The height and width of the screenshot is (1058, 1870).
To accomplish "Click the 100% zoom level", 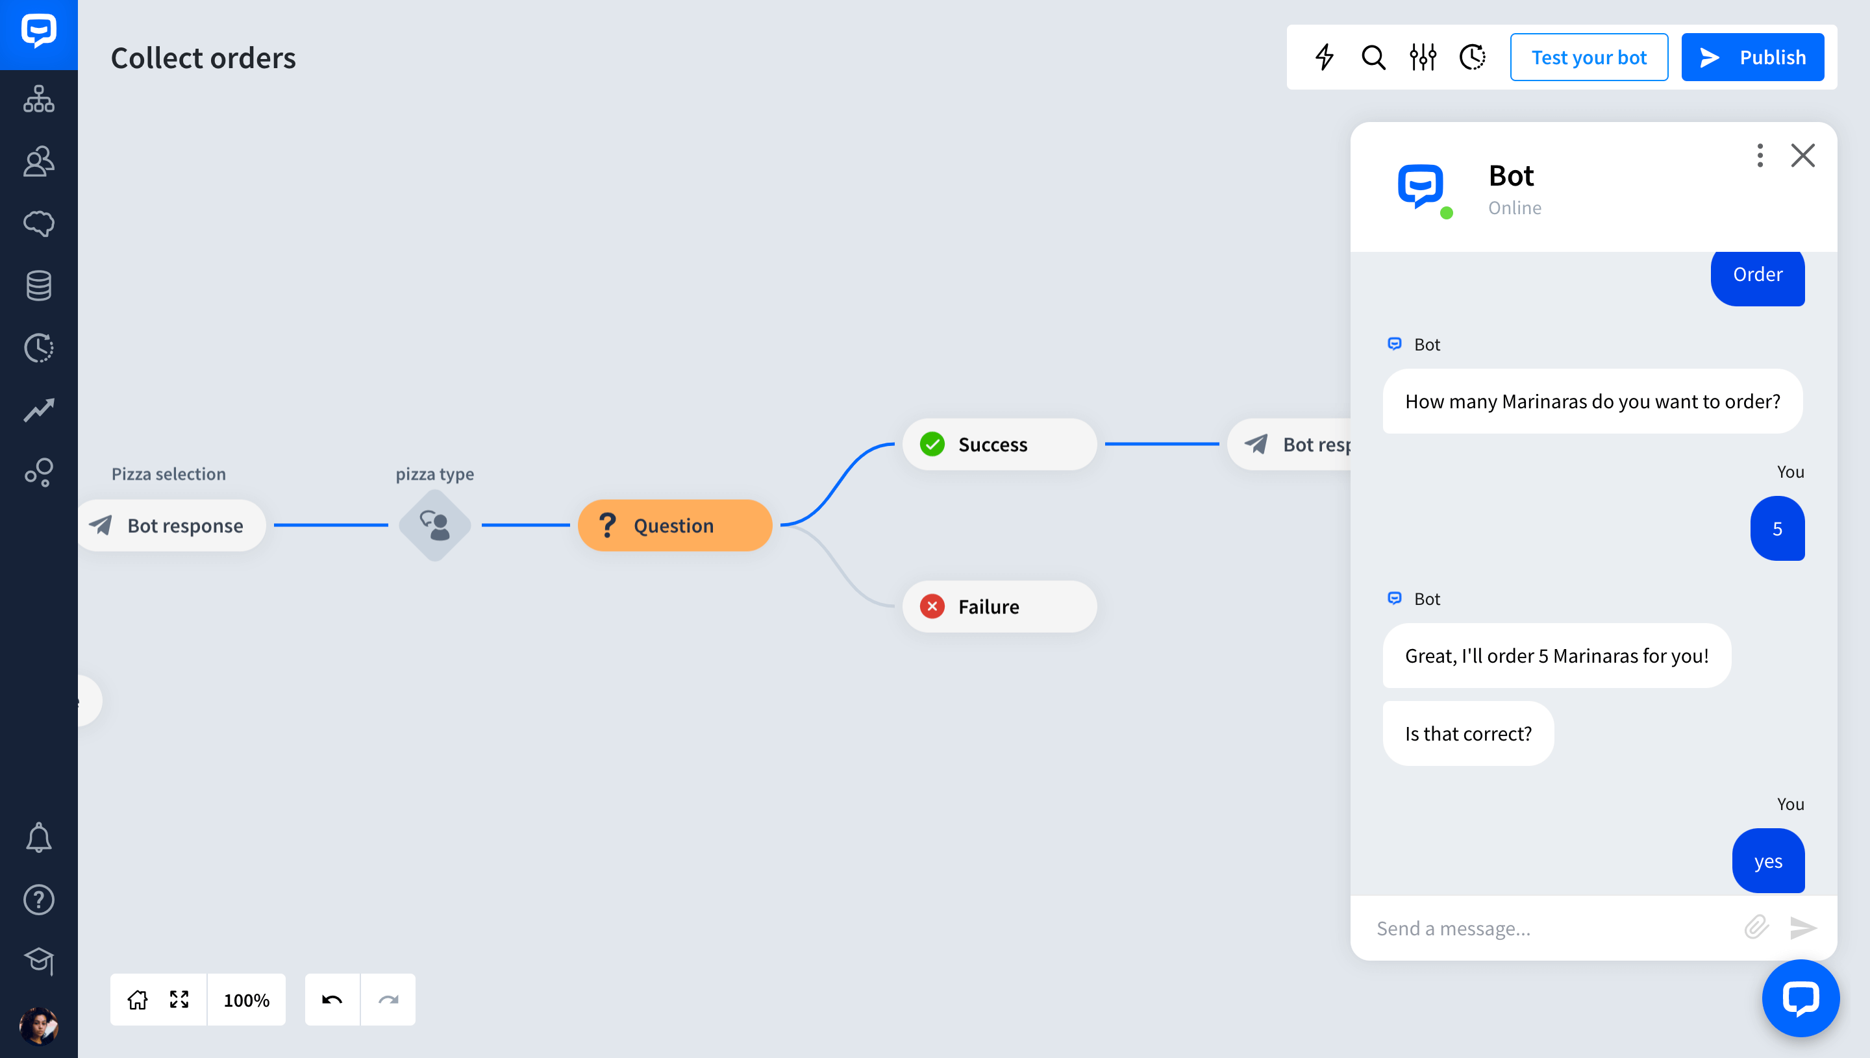I will click(x=246, y=1000).
